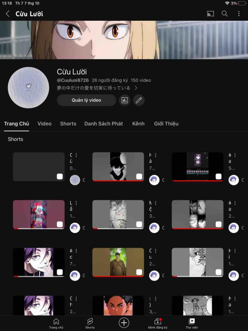Viewport: 248px width, 331px height.
Task: Open options for blond manga profile video
Action: click(x=235, y=251)
